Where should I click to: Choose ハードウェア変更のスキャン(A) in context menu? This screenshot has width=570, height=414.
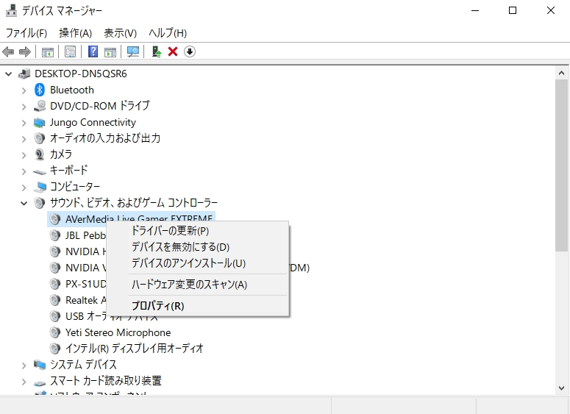tap(198, 285)
